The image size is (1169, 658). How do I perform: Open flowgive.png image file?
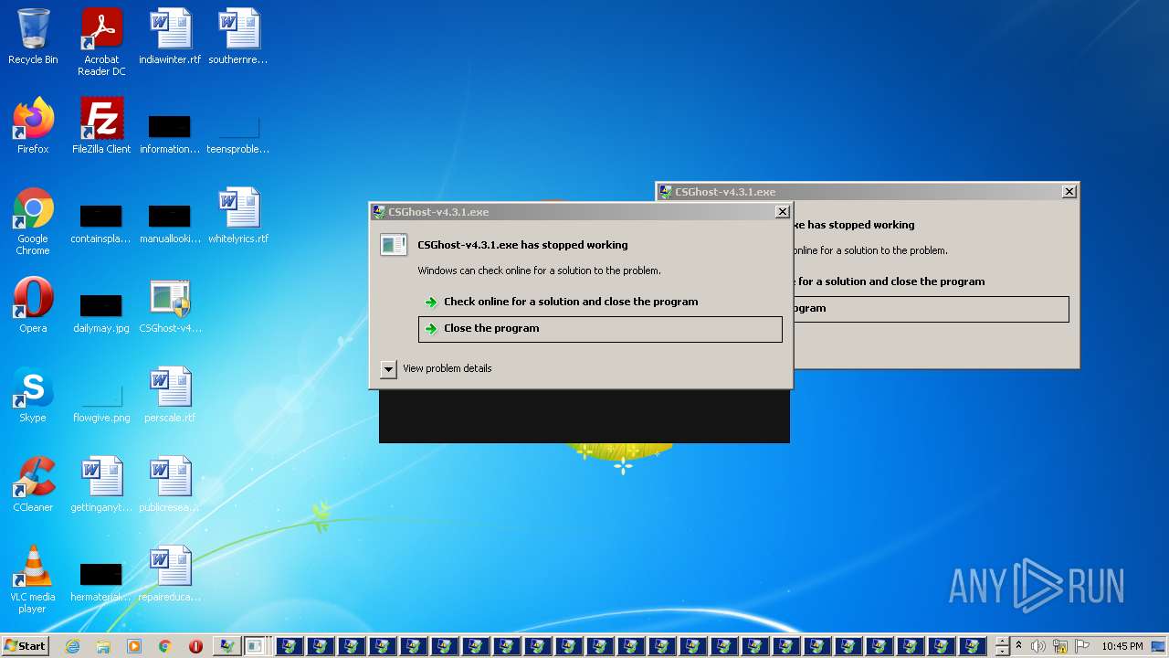click(101, 402)
